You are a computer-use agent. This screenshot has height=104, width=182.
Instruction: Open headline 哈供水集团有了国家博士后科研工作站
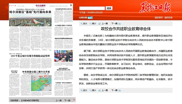click(64, 69)
